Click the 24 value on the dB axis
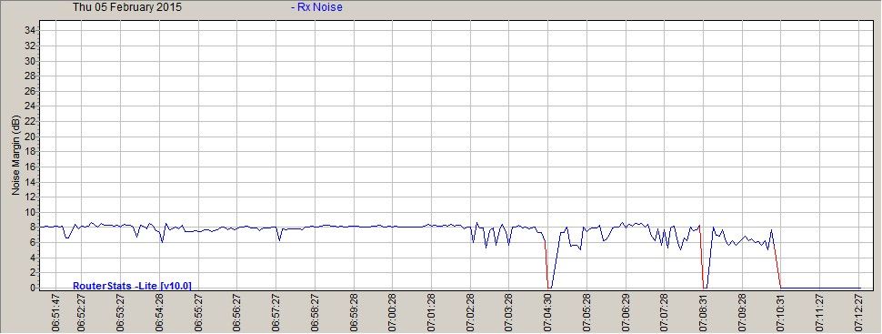 (30, 106)
